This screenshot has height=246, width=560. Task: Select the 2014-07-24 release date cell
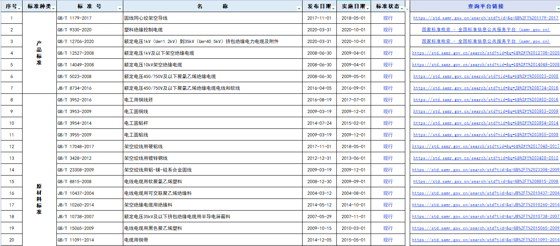point(319,123)
